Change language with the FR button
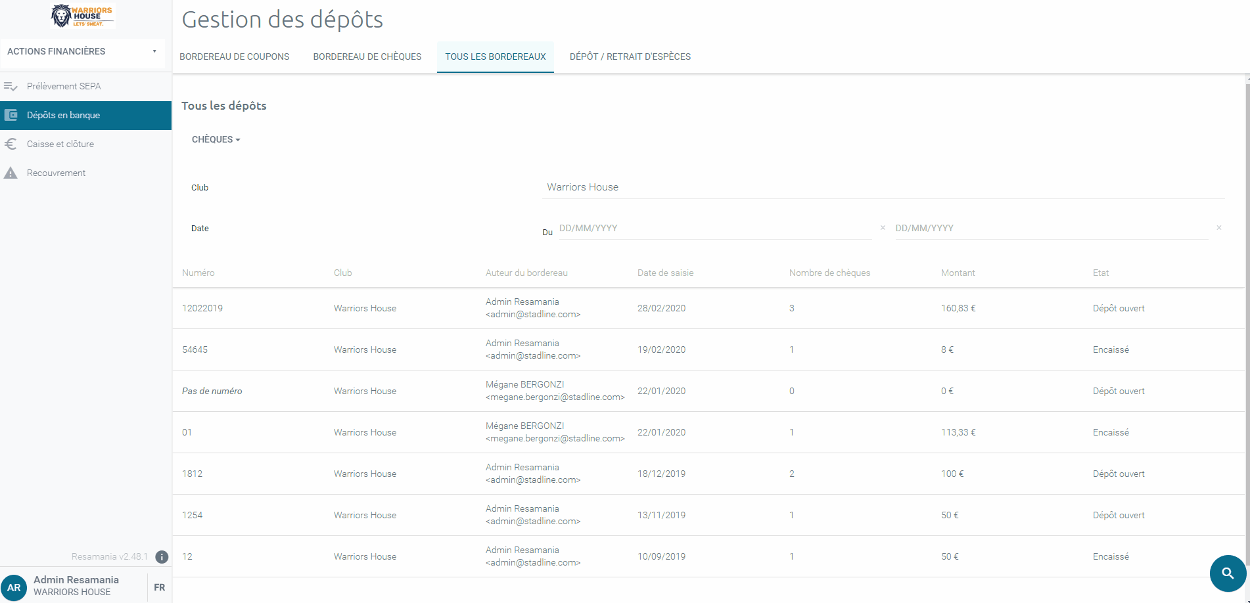1250x603 pixels. (x=160, y=587)
